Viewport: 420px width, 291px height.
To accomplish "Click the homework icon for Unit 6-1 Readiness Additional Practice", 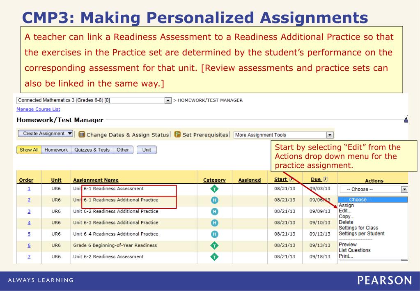I will tap(214, 200).
